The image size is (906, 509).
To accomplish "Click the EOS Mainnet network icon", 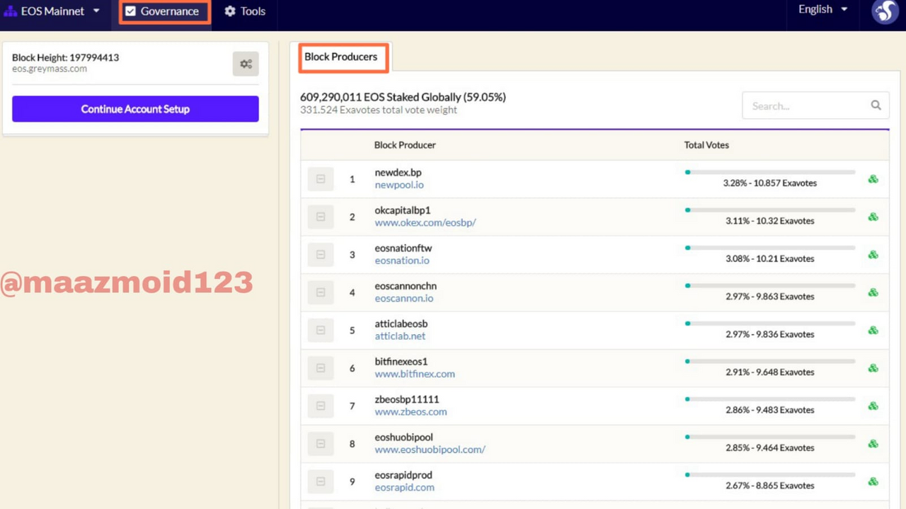I will tap(10, 11).
